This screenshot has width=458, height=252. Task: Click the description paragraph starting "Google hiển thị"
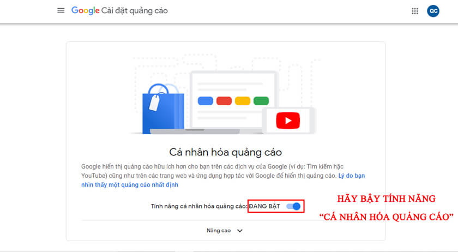point(223,176)
